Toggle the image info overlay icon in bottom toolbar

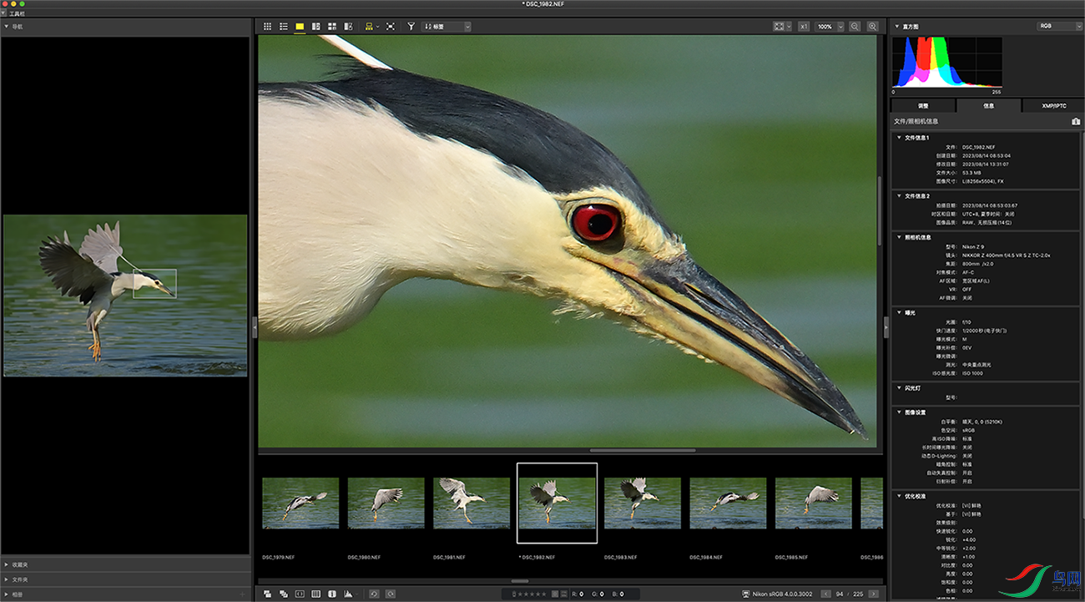point(332,594)
